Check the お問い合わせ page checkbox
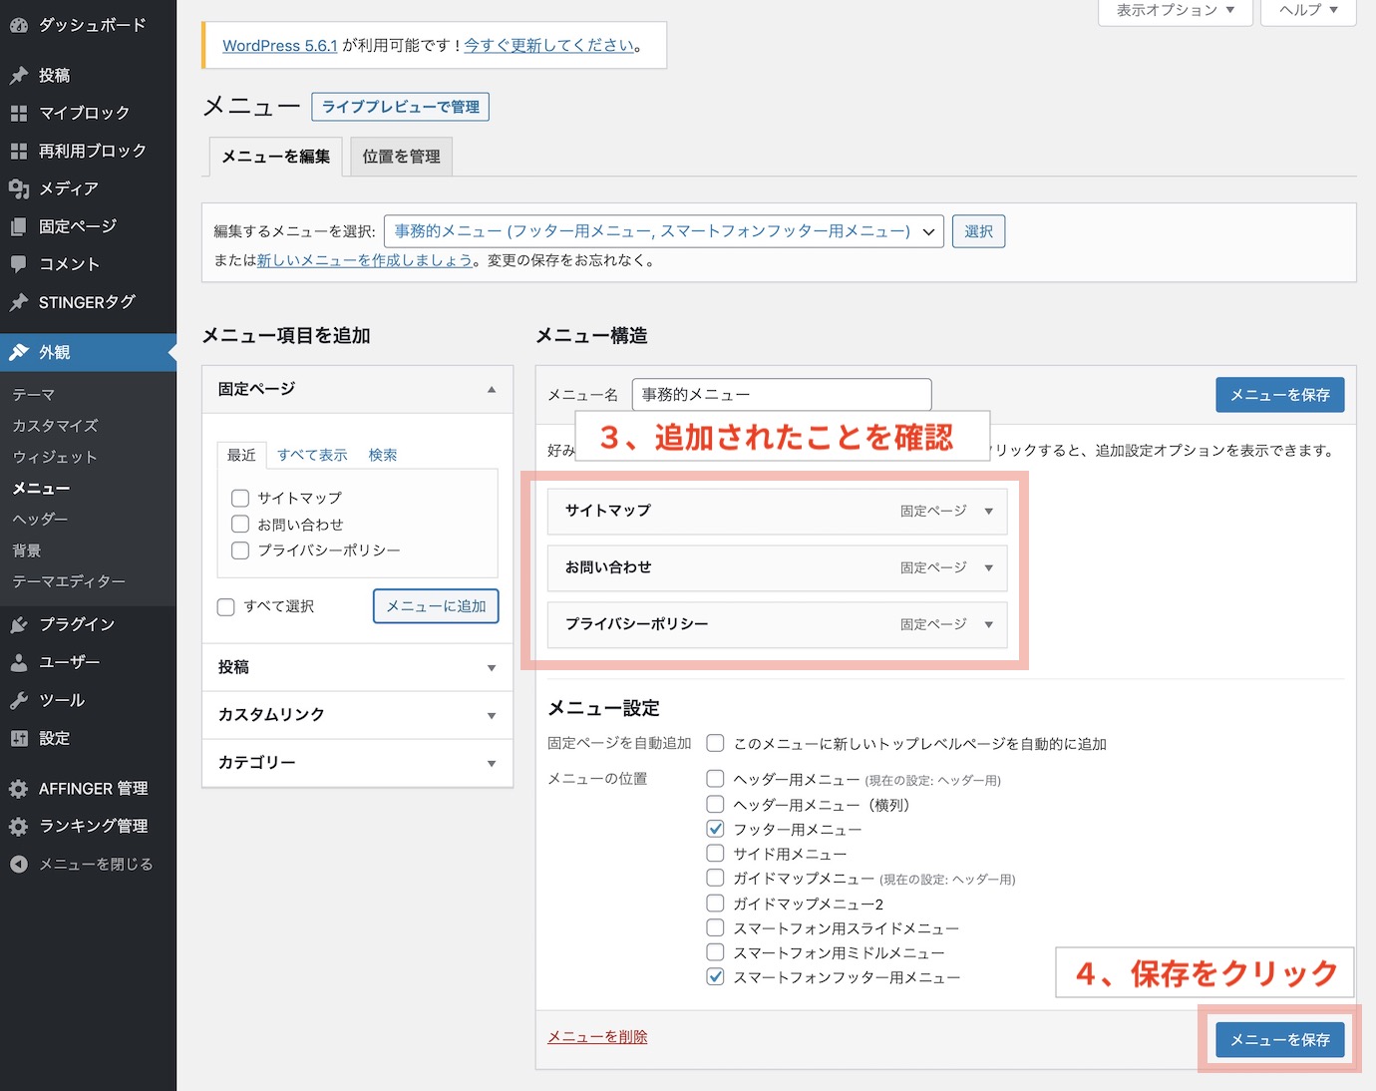The height and width of the screenshot is (1091, 1376). point(240,524)
